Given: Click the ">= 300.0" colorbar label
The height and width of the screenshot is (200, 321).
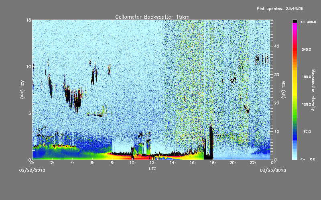Looking at the screenshot, I should 308,22.
